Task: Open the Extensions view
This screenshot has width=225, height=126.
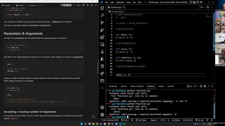Action: coord(102,37)
